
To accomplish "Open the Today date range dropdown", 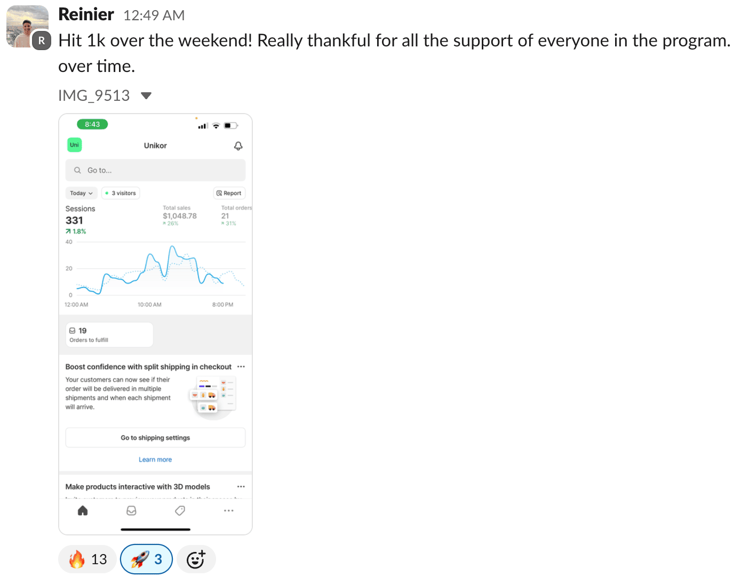I will [81, 194].
